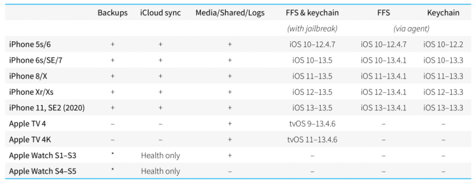Select the Apple Watch S4–S5 label

pos(42,172)
